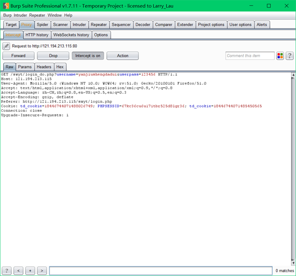Switch to the Headers view tab
The height and width of the screenshot is (276, 296).
tap(44, 67)
